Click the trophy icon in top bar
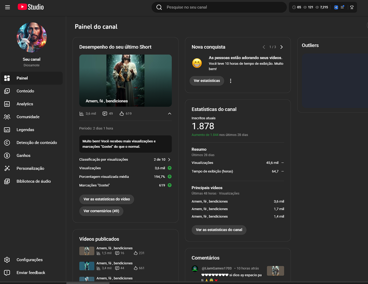368x284 pixels. (352, 7)
